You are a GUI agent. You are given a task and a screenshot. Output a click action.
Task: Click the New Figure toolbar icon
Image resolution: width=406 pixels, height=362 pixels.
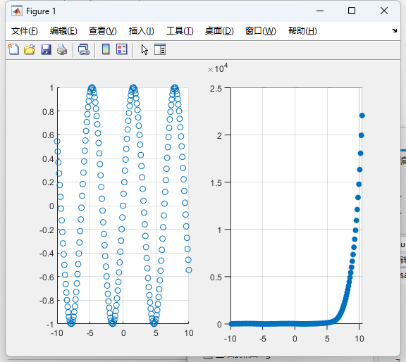click(x=13, y=49)
